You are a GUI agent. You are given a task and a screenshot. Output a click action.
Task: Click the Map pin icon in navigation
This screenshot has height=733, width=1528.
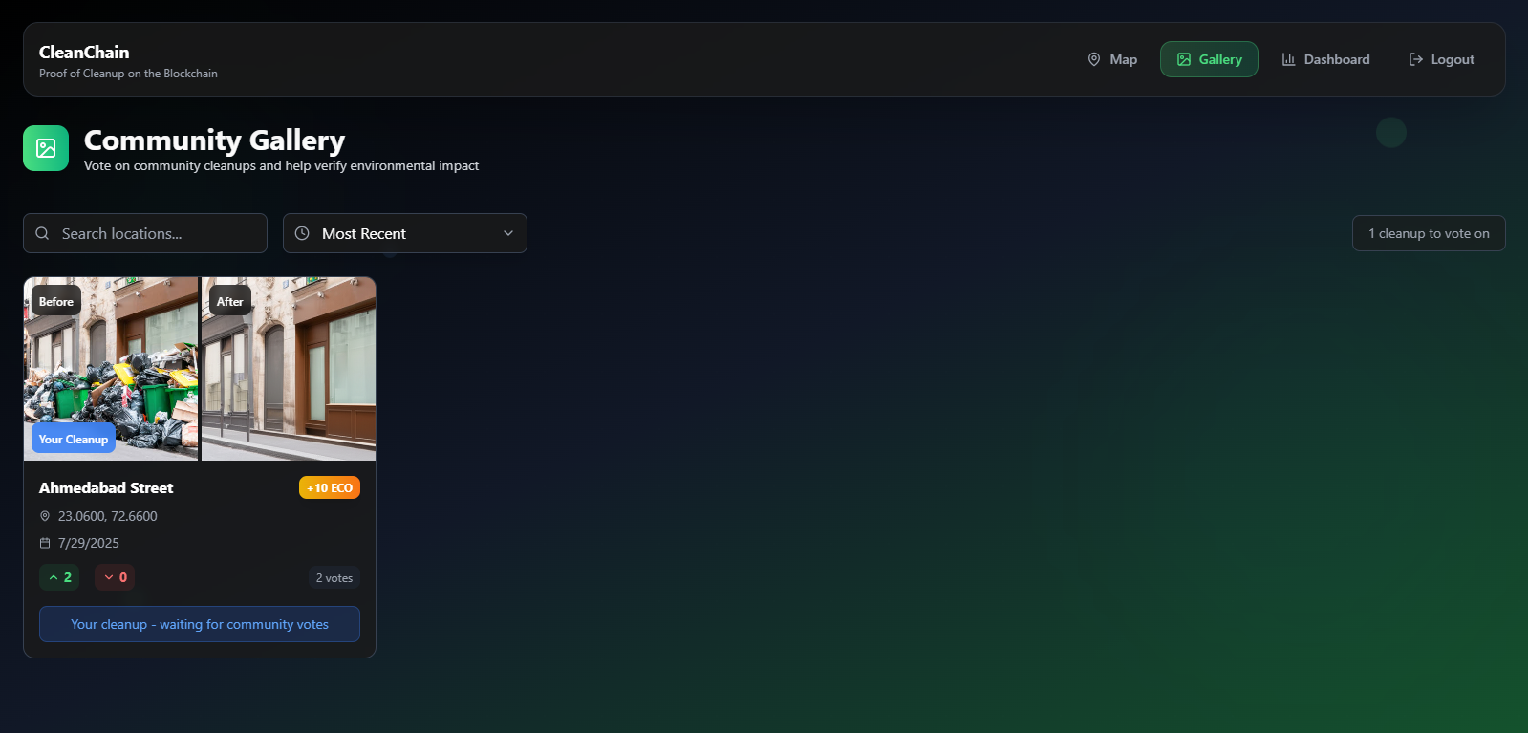1094,59
